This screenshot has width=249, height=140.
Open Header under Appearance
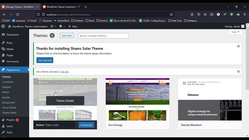[x=6, y=97]
